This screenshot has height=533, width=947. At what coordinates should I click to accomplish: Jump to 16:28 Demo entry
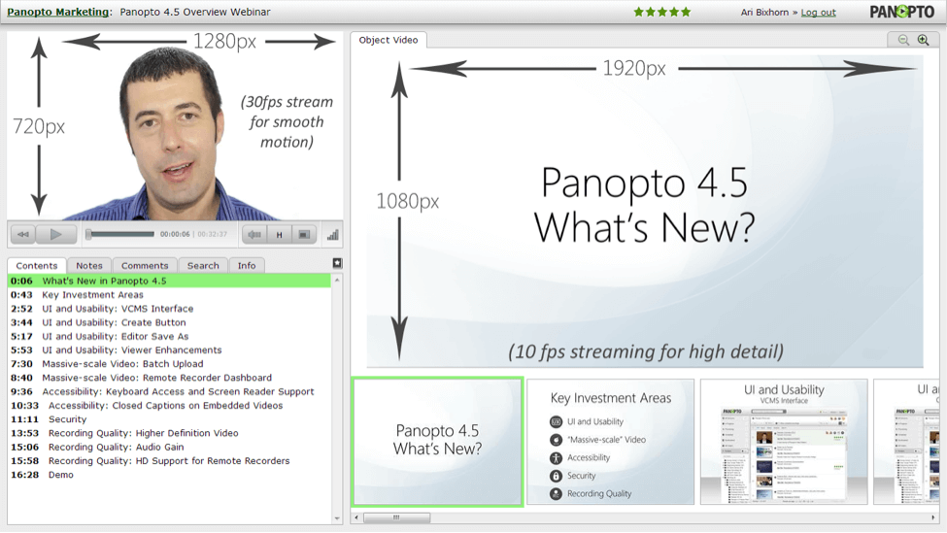[169, 475]
